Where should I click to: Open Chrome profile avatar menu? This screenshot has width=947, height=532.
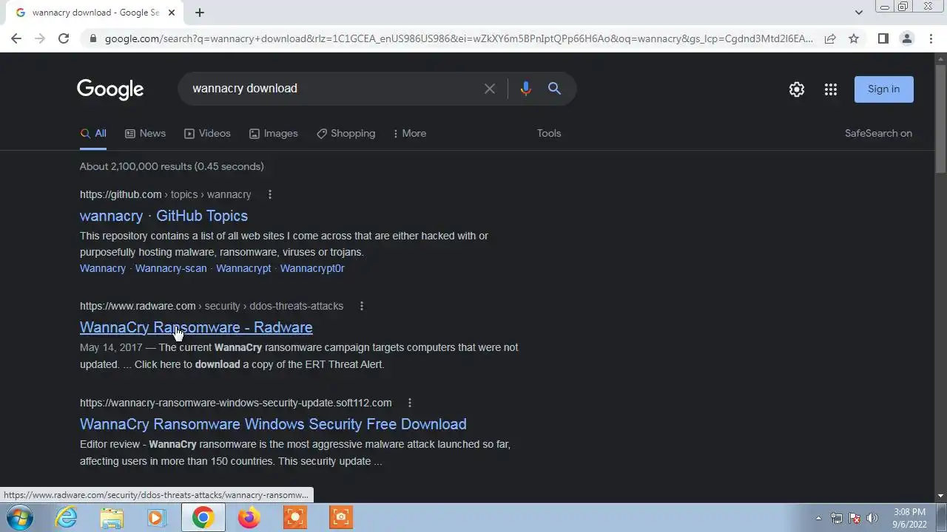(906, 38)
